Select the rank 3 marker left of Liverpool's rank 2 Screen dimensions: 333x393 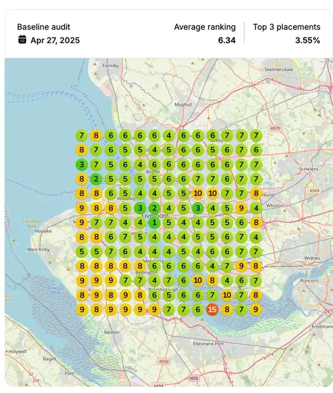140,208
